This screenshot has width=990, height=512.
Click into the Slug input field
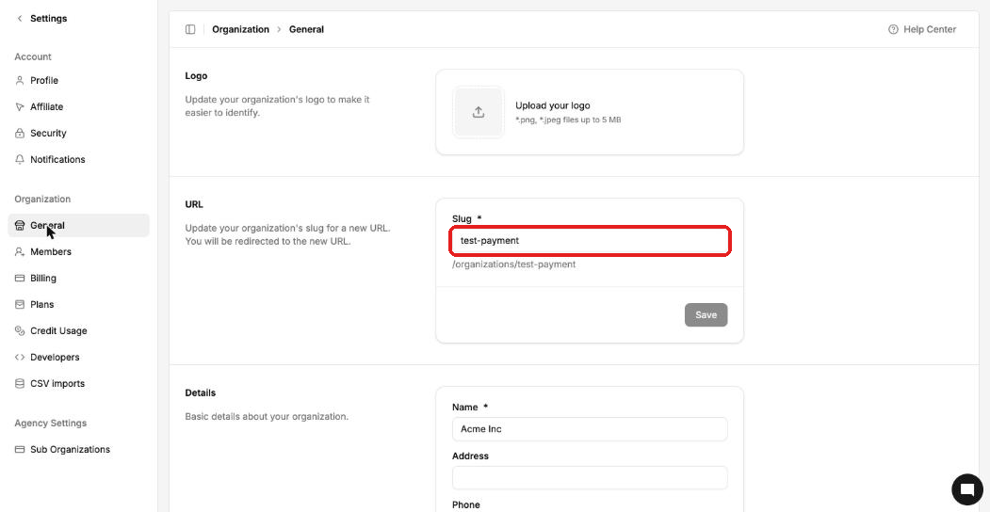(x=590, y=241)
